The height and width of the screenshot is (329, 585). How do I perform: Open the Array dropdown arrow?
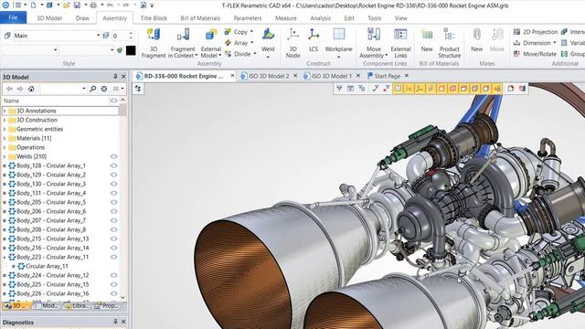[x=252, y=43]
